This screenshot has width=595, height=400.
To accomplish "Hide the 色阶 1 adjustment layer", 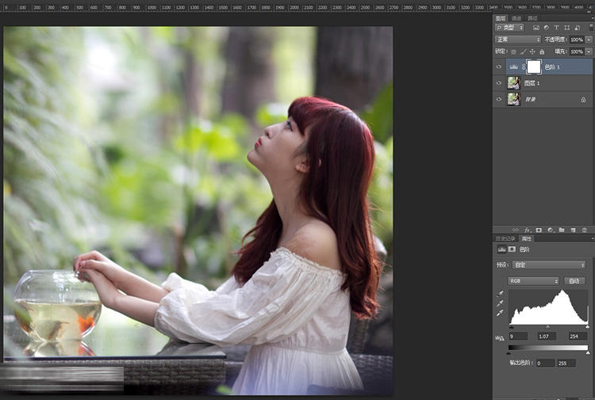I will point(499,67).
